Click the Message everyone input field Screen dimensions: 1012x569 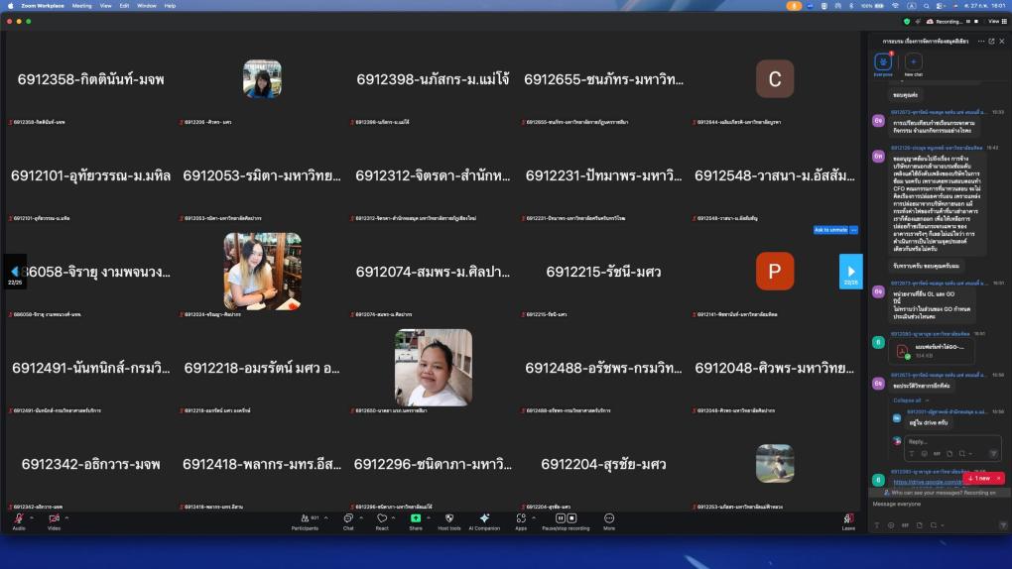[x=933, y=505]
